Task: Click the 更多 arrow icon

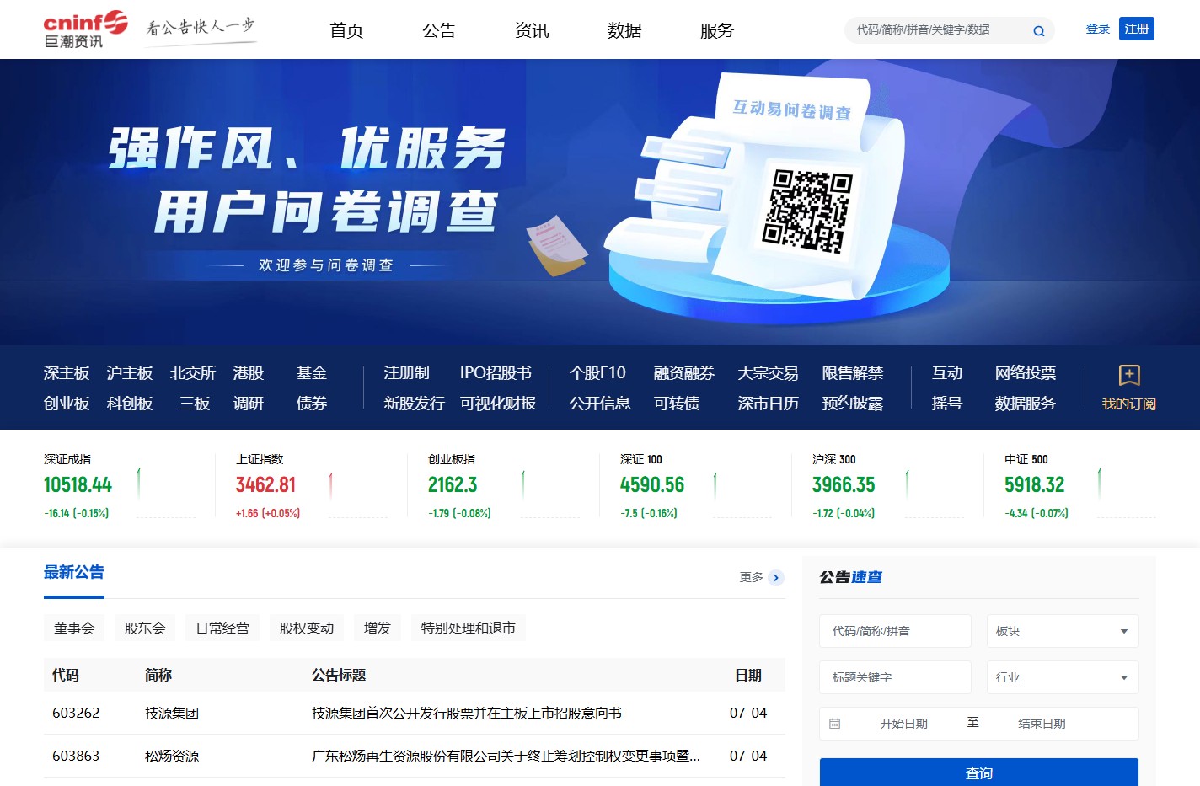Action: click(x=776, y=578)
